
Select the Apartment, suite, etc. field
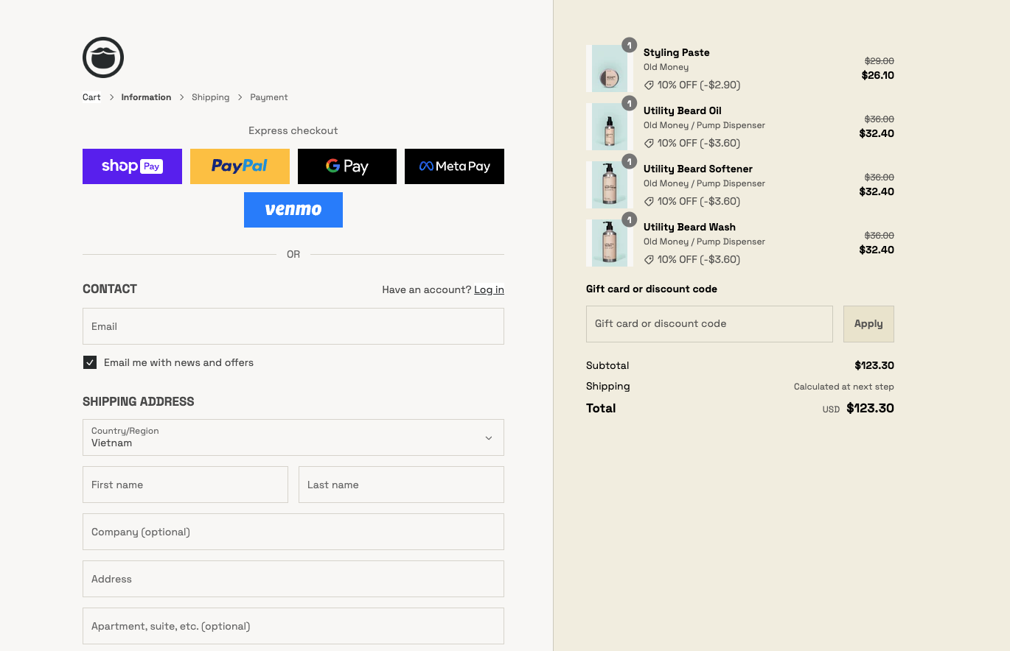coord(293,626)
